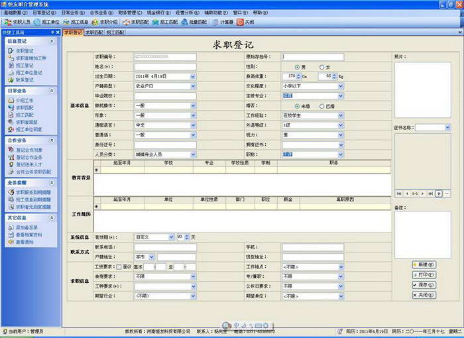Open the 财务管理 menu

pos(130,13)
